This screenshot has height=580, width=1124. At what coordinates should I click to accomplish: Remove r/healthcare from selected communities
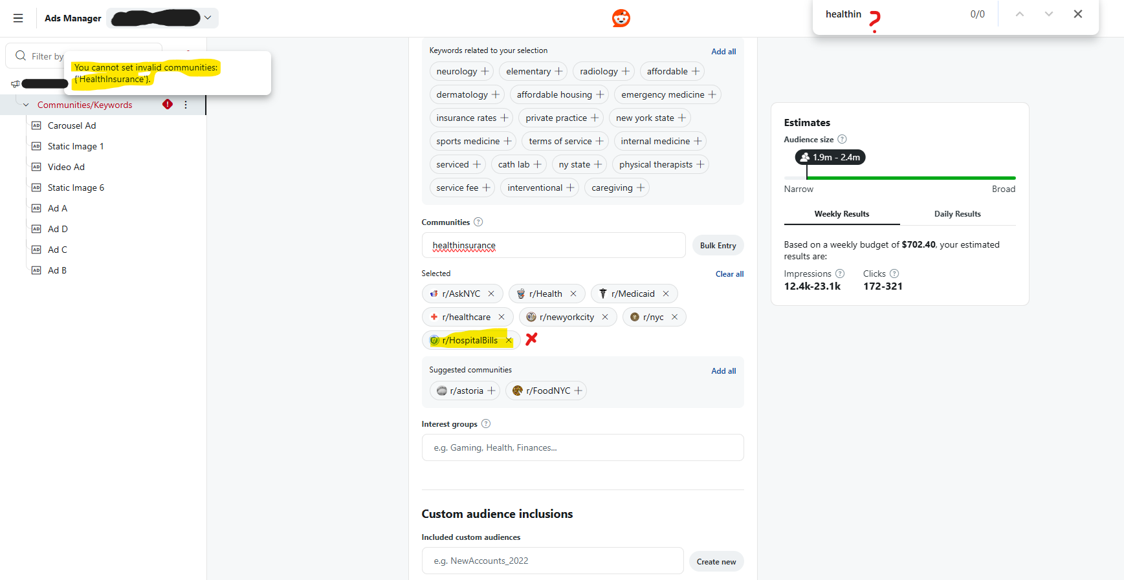[501, 317]
